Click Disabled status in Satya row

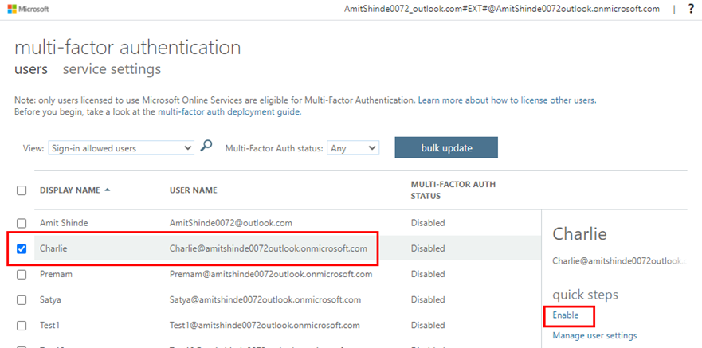pos(428,299)
